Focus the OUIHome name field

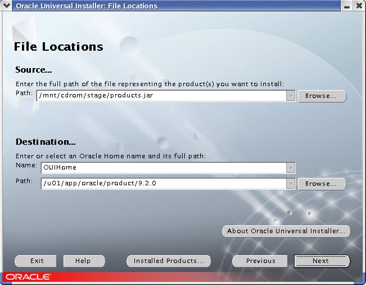pos(163,167)
